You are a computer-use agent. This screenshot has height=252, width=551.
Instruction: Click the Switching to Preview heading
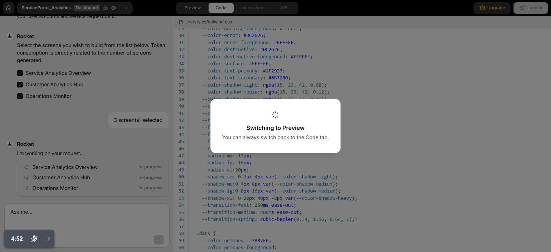[x=275, y=128]
